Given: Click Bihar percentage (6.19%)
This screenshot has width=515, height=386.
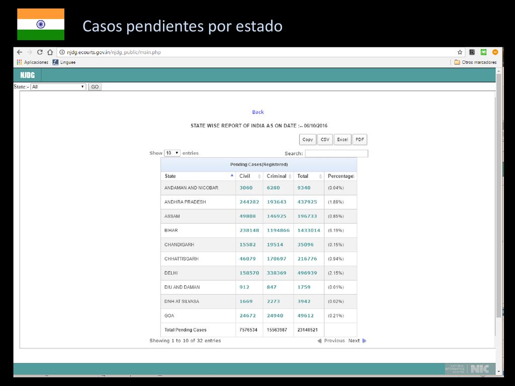Looking at the screenshot, I should click(x=335, y=230).
